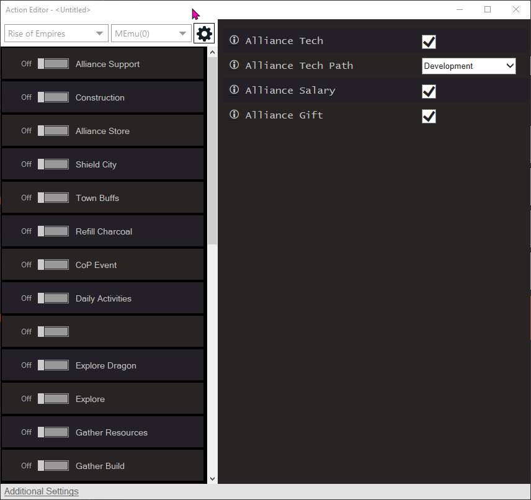Image resolution: width=531 pixels, height=500 pixels.
Task: Maximize the Action Editor window
Action: [488, 9]
